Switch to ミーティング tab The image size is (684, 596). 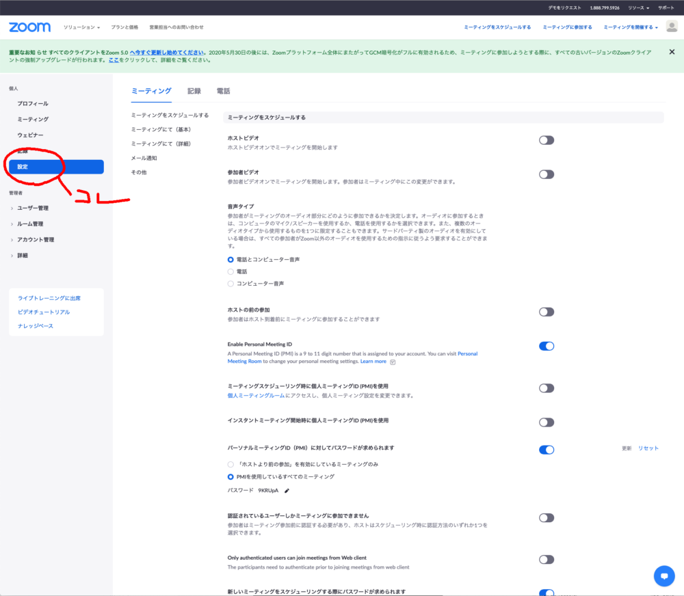(151, 91)
